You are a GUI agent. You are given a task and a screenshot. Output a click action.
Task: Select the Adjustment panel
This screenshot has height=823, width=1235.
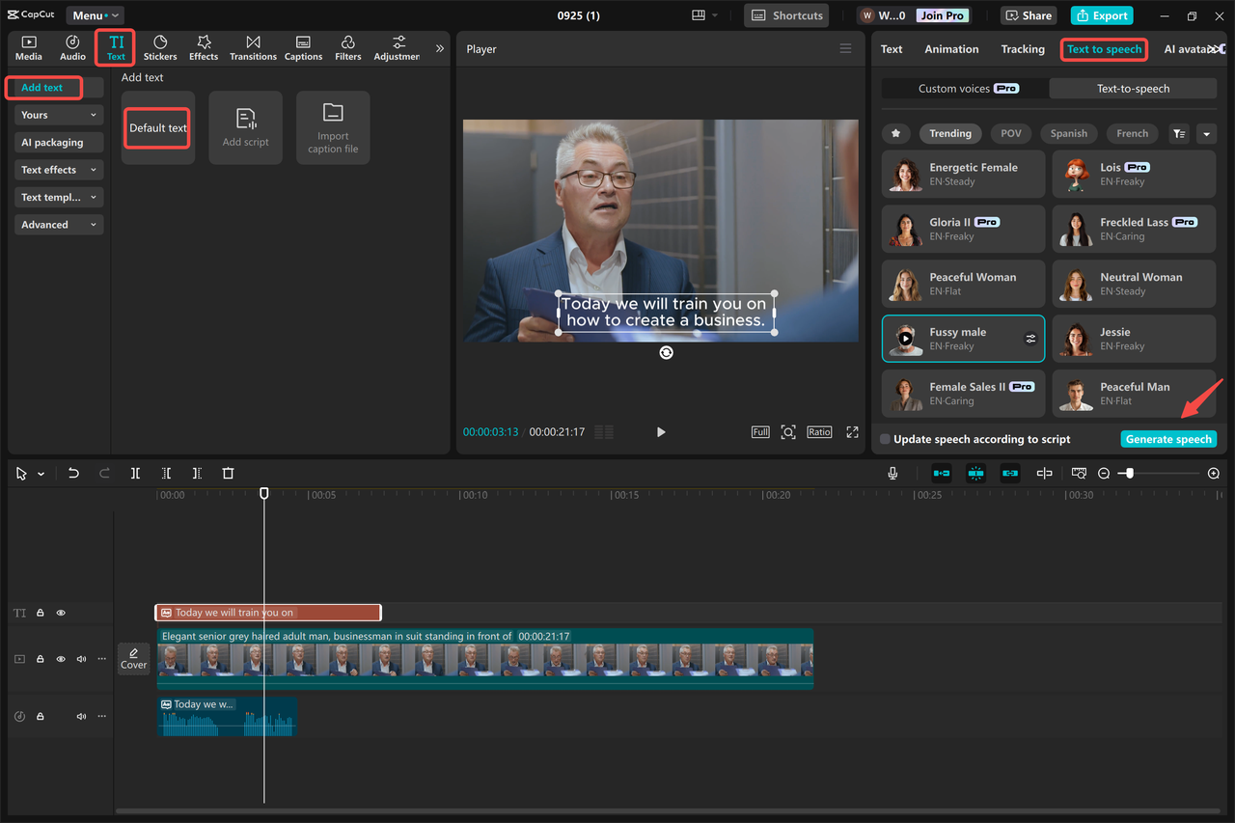396,47
